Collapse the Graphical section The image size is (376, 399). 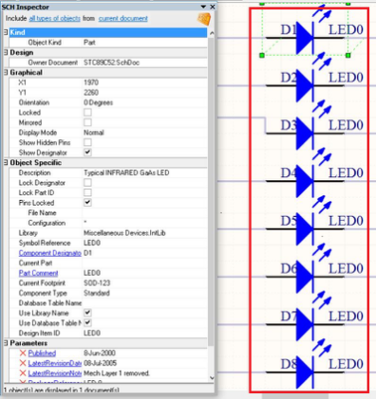(x=6, y=73)
